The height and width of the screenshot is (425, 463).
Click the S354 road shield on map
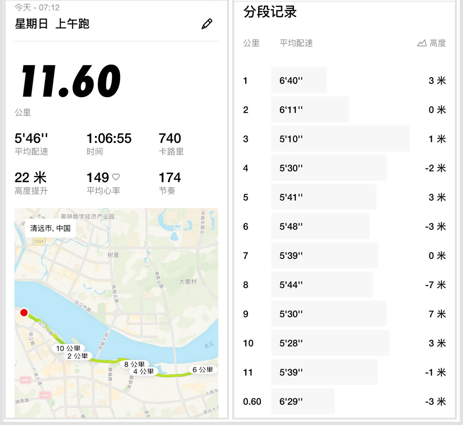pos(39,241)
